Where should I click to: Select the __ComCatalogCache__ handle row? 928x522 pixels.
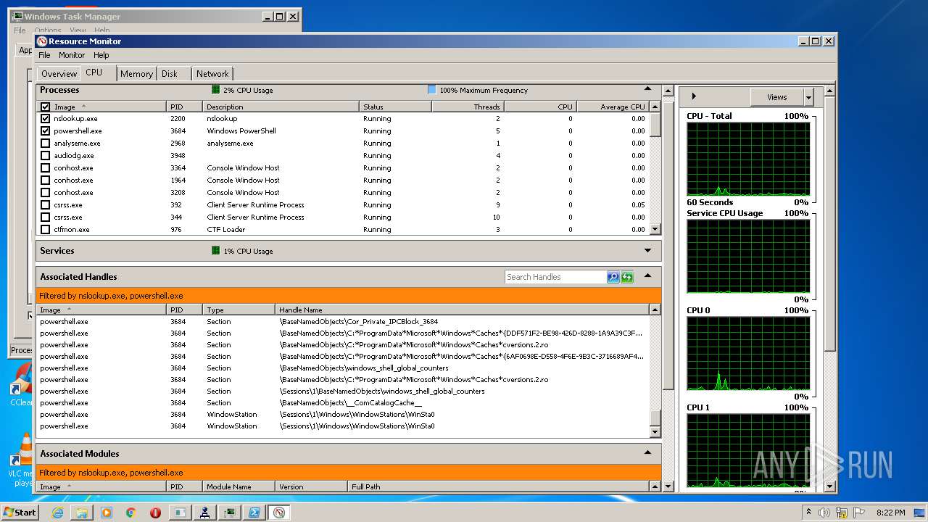tap(342, 402)
